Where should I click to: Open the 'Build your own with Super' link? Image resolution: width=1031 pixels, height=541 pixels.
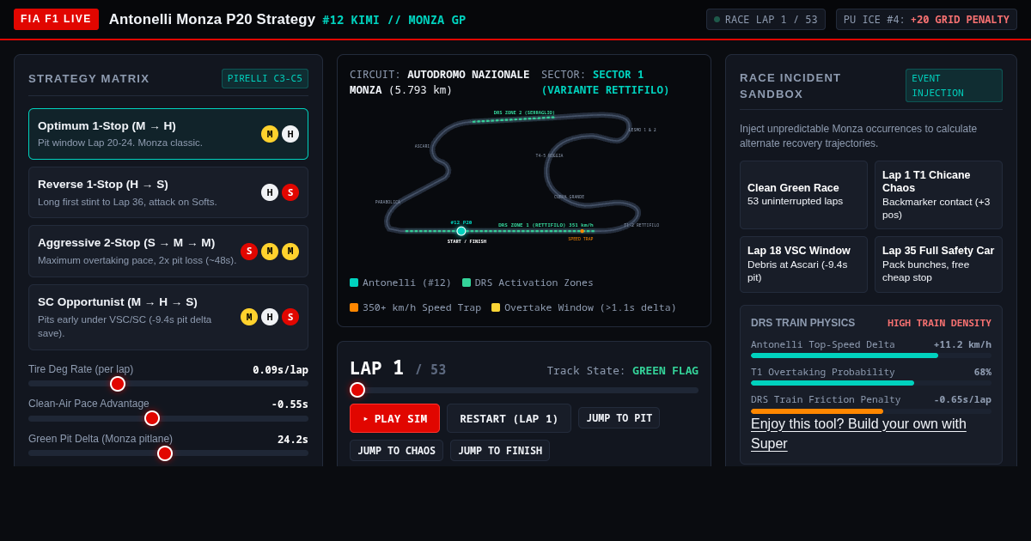(x=858, y=434)
